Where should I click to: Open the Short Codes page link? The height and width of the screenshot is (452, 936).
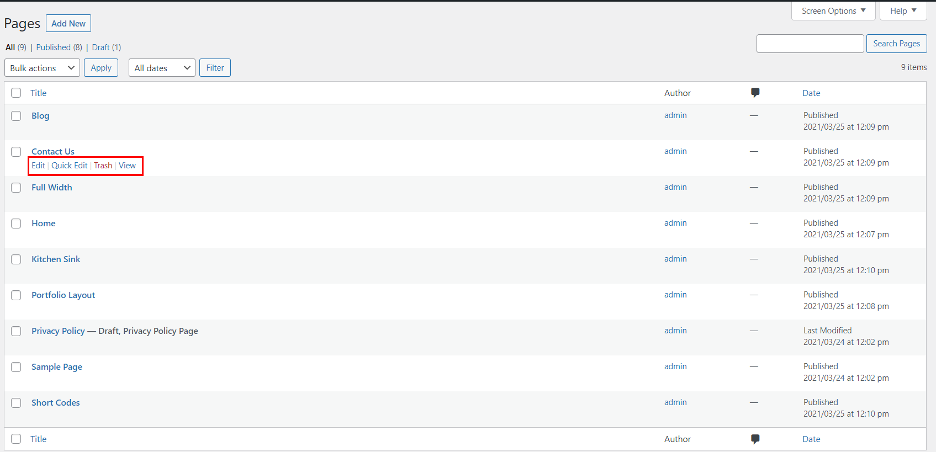(x=55, y=403)
